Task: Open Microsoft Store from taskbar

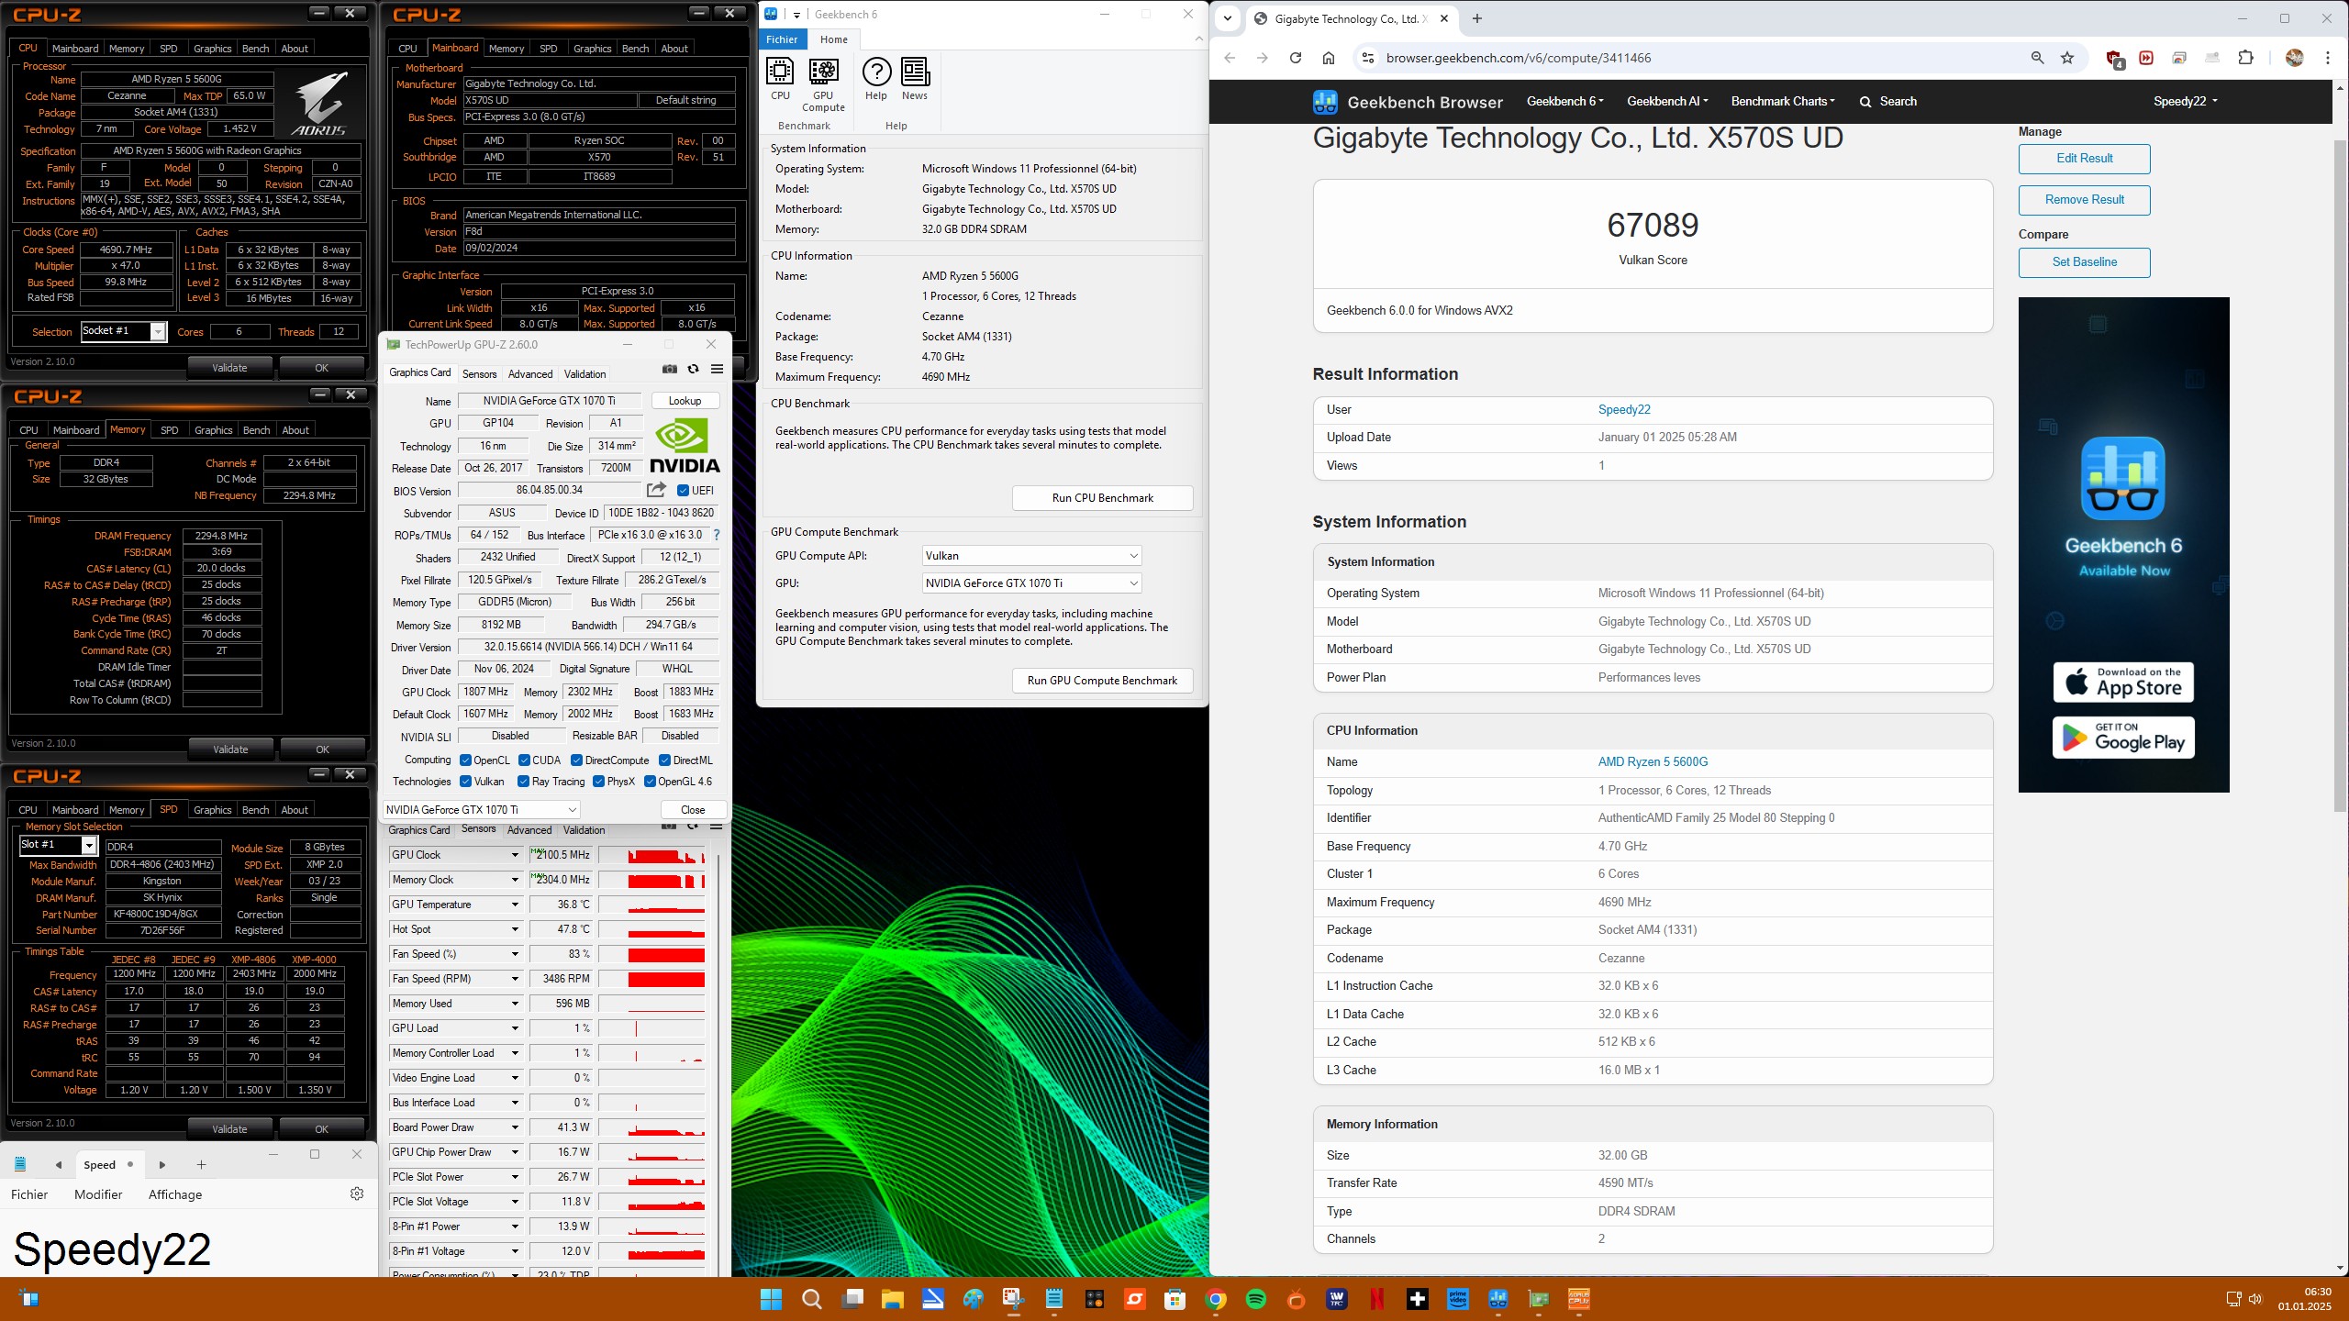Action: click(x=1175, y=1299)
